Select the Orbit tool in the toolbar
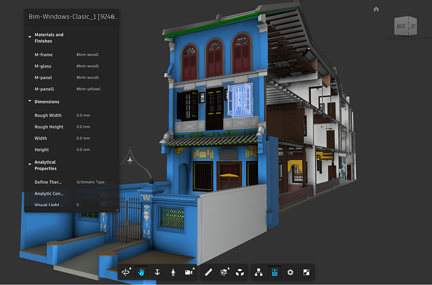Screen dimensions: 432x285 tap(126, 272)
